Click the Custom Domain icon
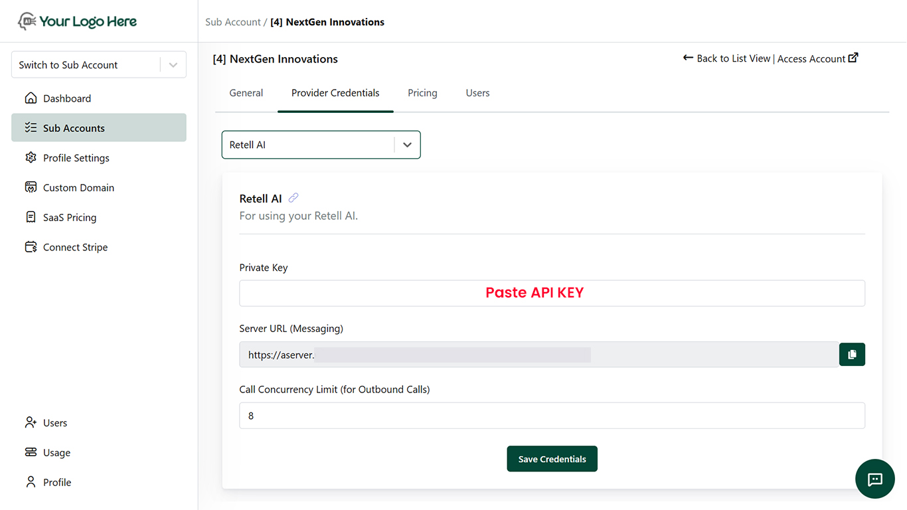This screenshot has height=510, width=907. click(31, 187)
